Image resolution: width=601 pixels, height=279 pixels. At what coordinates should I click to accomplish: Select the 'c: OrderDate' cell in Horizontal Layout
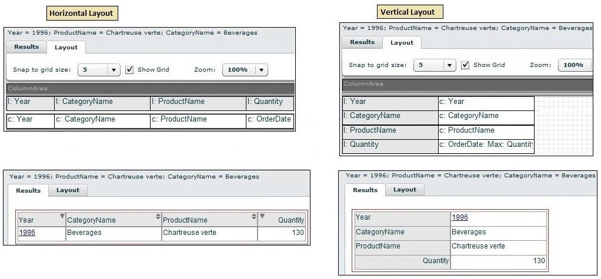[x=270, y=119]
